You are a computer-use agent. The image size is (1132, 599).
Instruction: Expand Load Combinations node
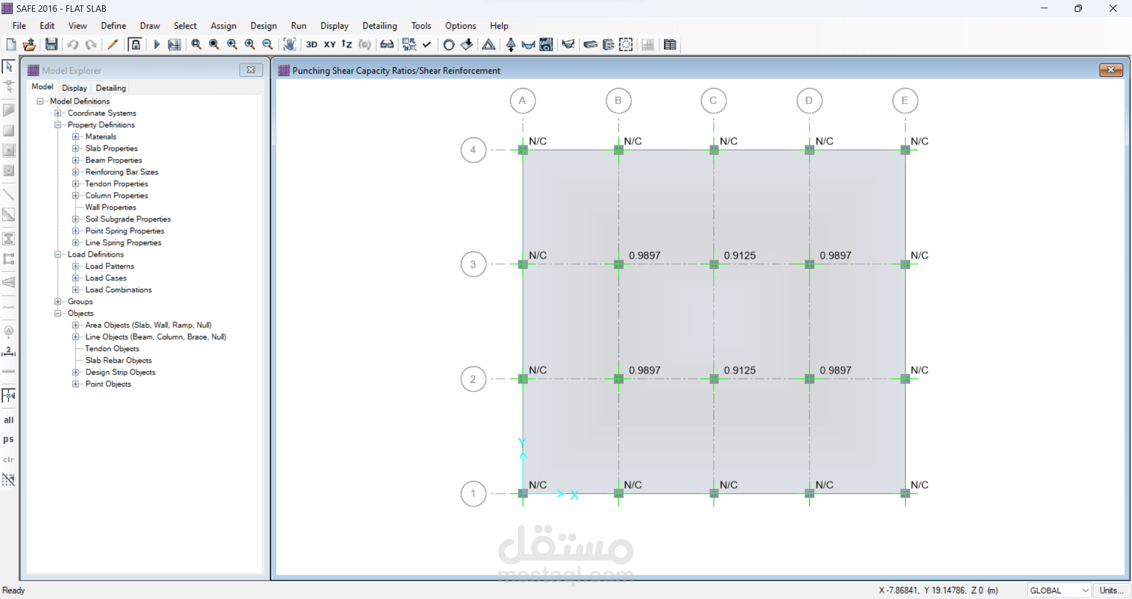[75, 290]
